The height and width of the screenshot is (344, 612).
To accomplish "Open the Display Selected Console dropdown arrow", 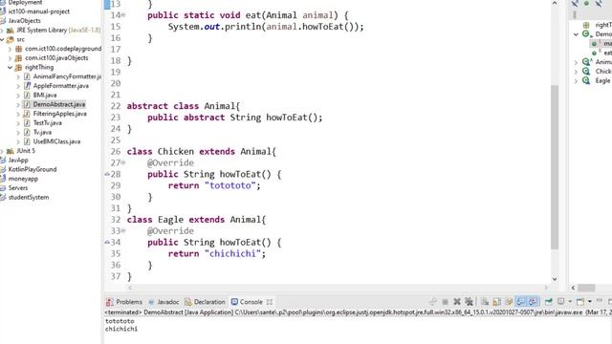I will (570, 302).
